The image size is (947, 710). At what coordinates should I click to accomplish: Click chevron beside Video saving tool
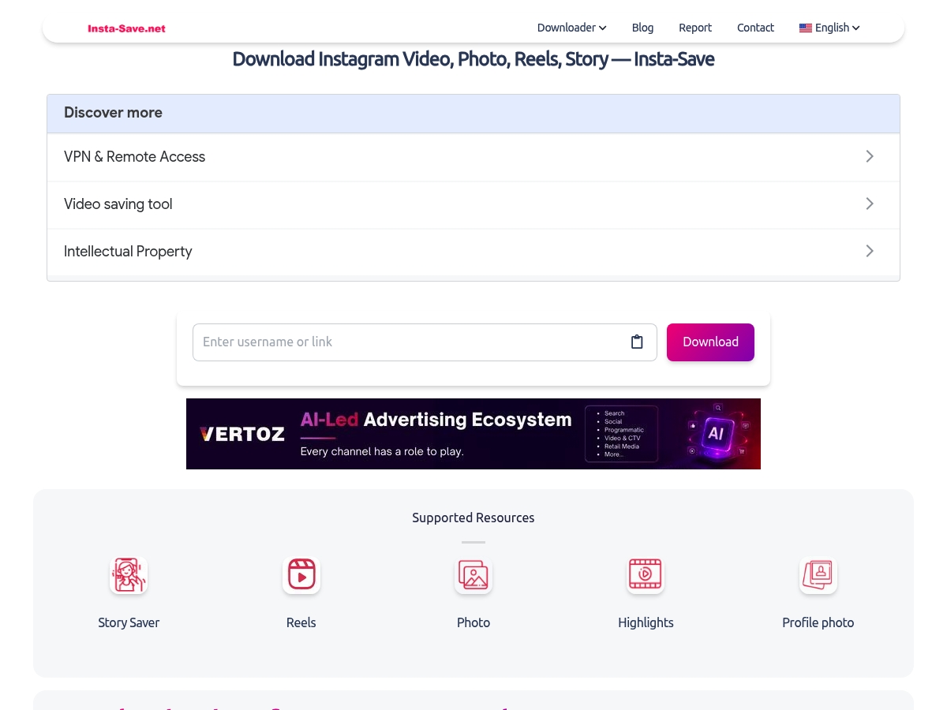click(x=870, y=204)
